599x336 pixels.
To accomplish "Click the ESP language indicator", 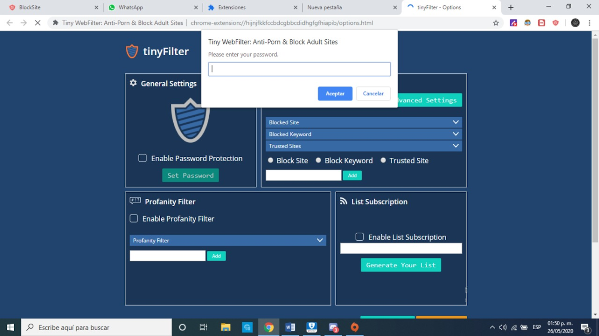I will tap(537, 327).
